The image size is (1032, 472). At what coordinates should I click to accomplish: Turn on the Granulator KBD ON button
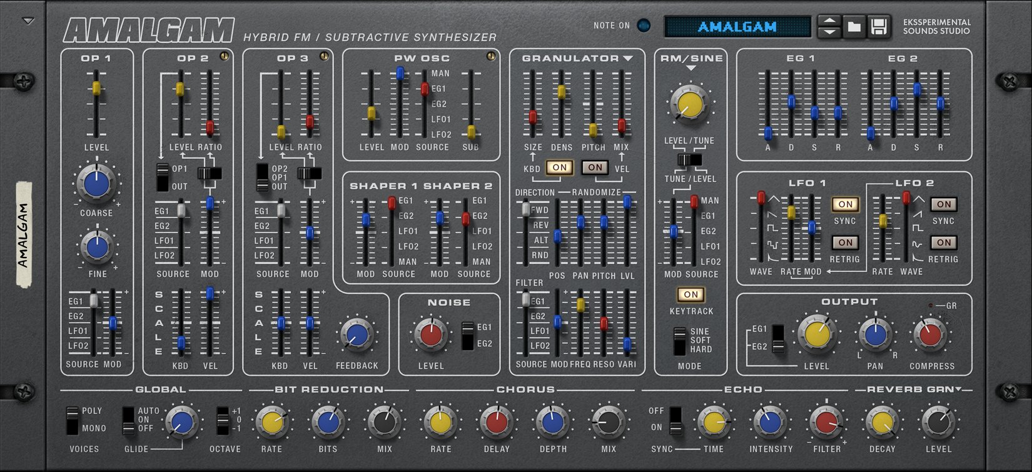[560, 168]
